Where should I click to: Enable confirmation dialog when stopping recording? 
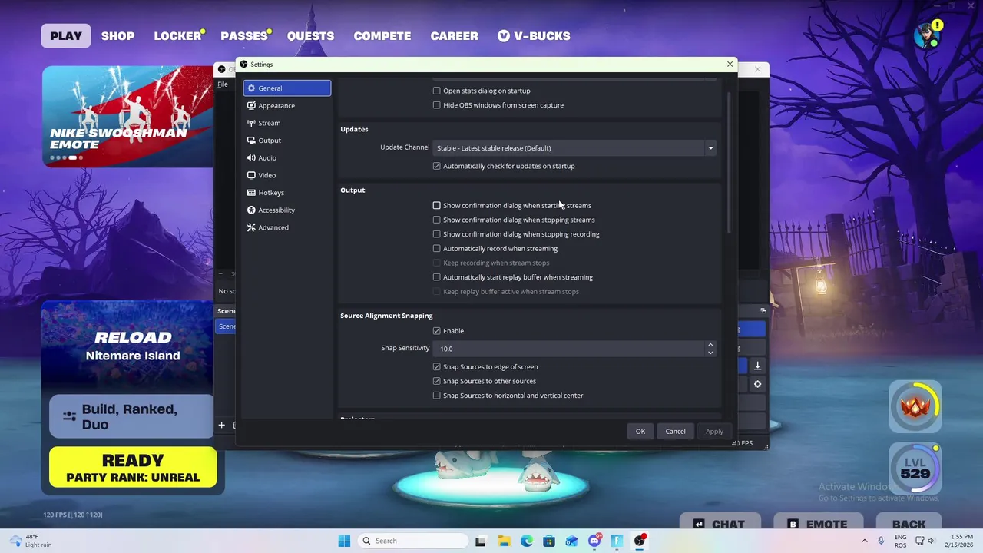tap(437, 234)
